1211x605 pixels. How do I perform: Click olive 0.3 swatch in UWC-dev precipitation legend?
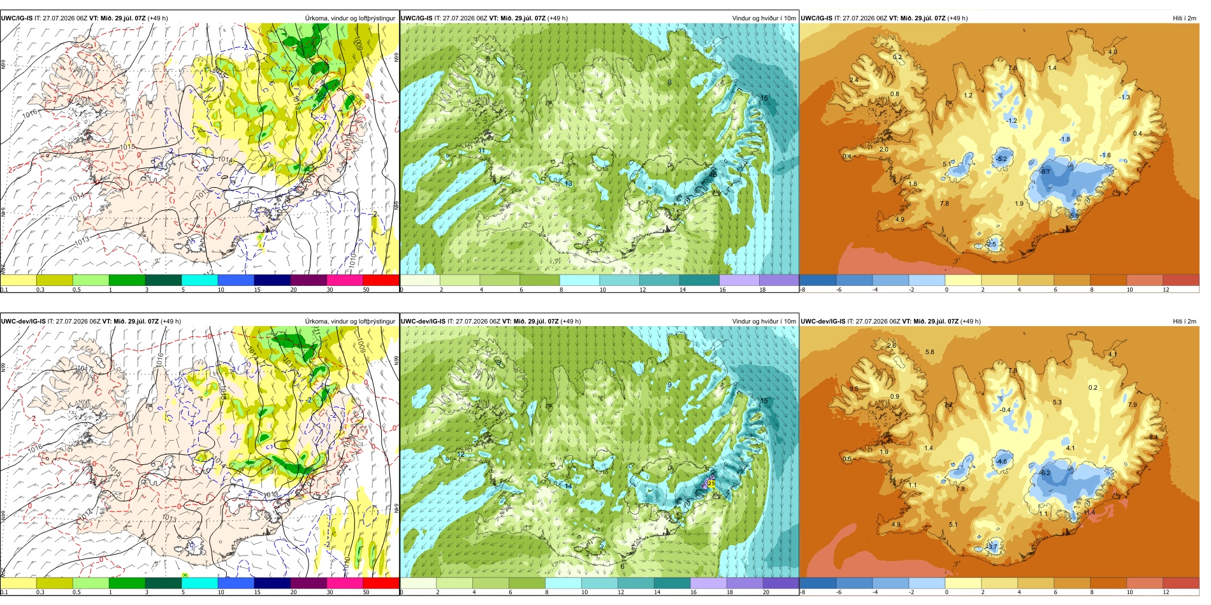54,583
